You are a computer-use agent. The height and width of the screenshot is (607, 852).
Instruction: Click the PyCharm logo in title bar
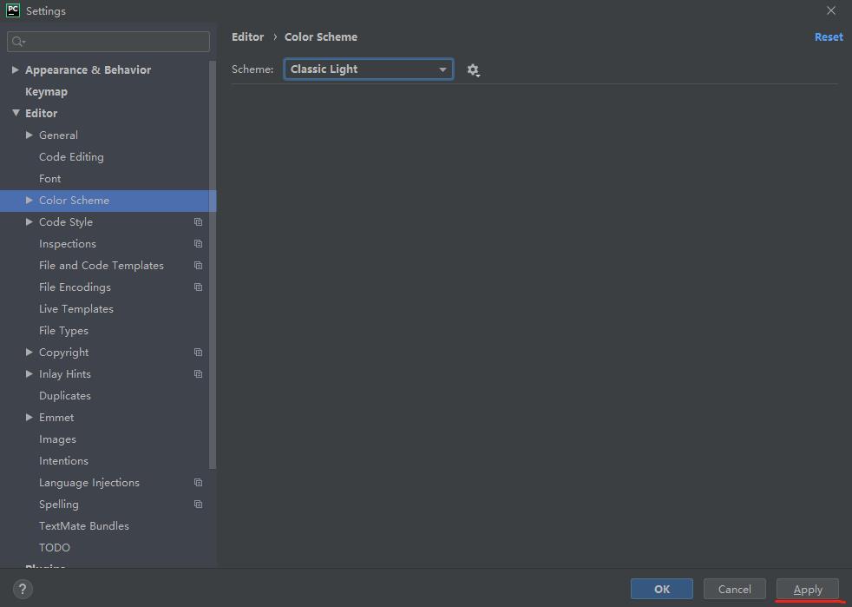pyautogui.click(x=12, y=10)
